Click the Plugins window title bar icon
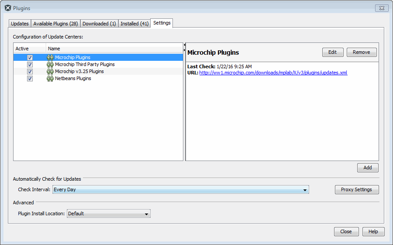 [x=7, y=8]
